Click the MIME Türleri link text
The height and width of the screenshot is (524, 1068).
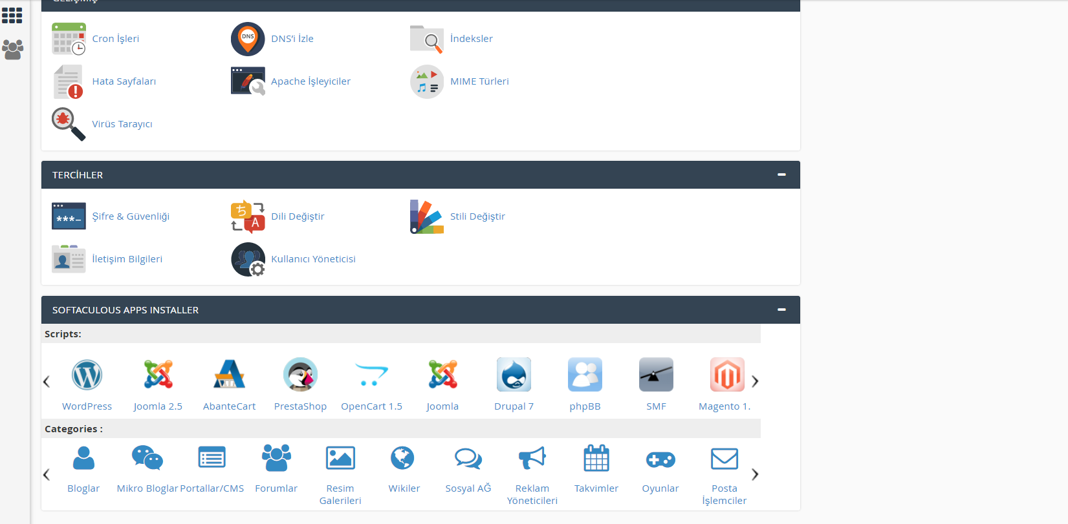[479, 81]
